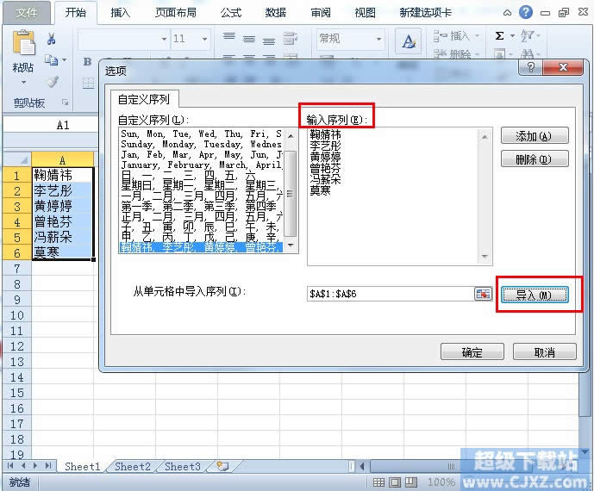Click the insert new worksheet tab icon
The width and height of the screenshot is (594, 491).
(222, 466)
